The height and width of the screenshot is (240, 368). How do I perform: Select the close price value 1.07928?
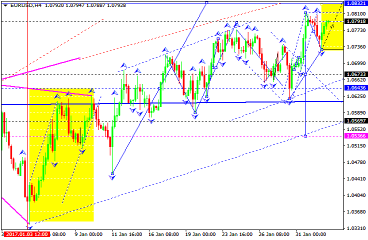pyautogui.click(x=116, y=5)
